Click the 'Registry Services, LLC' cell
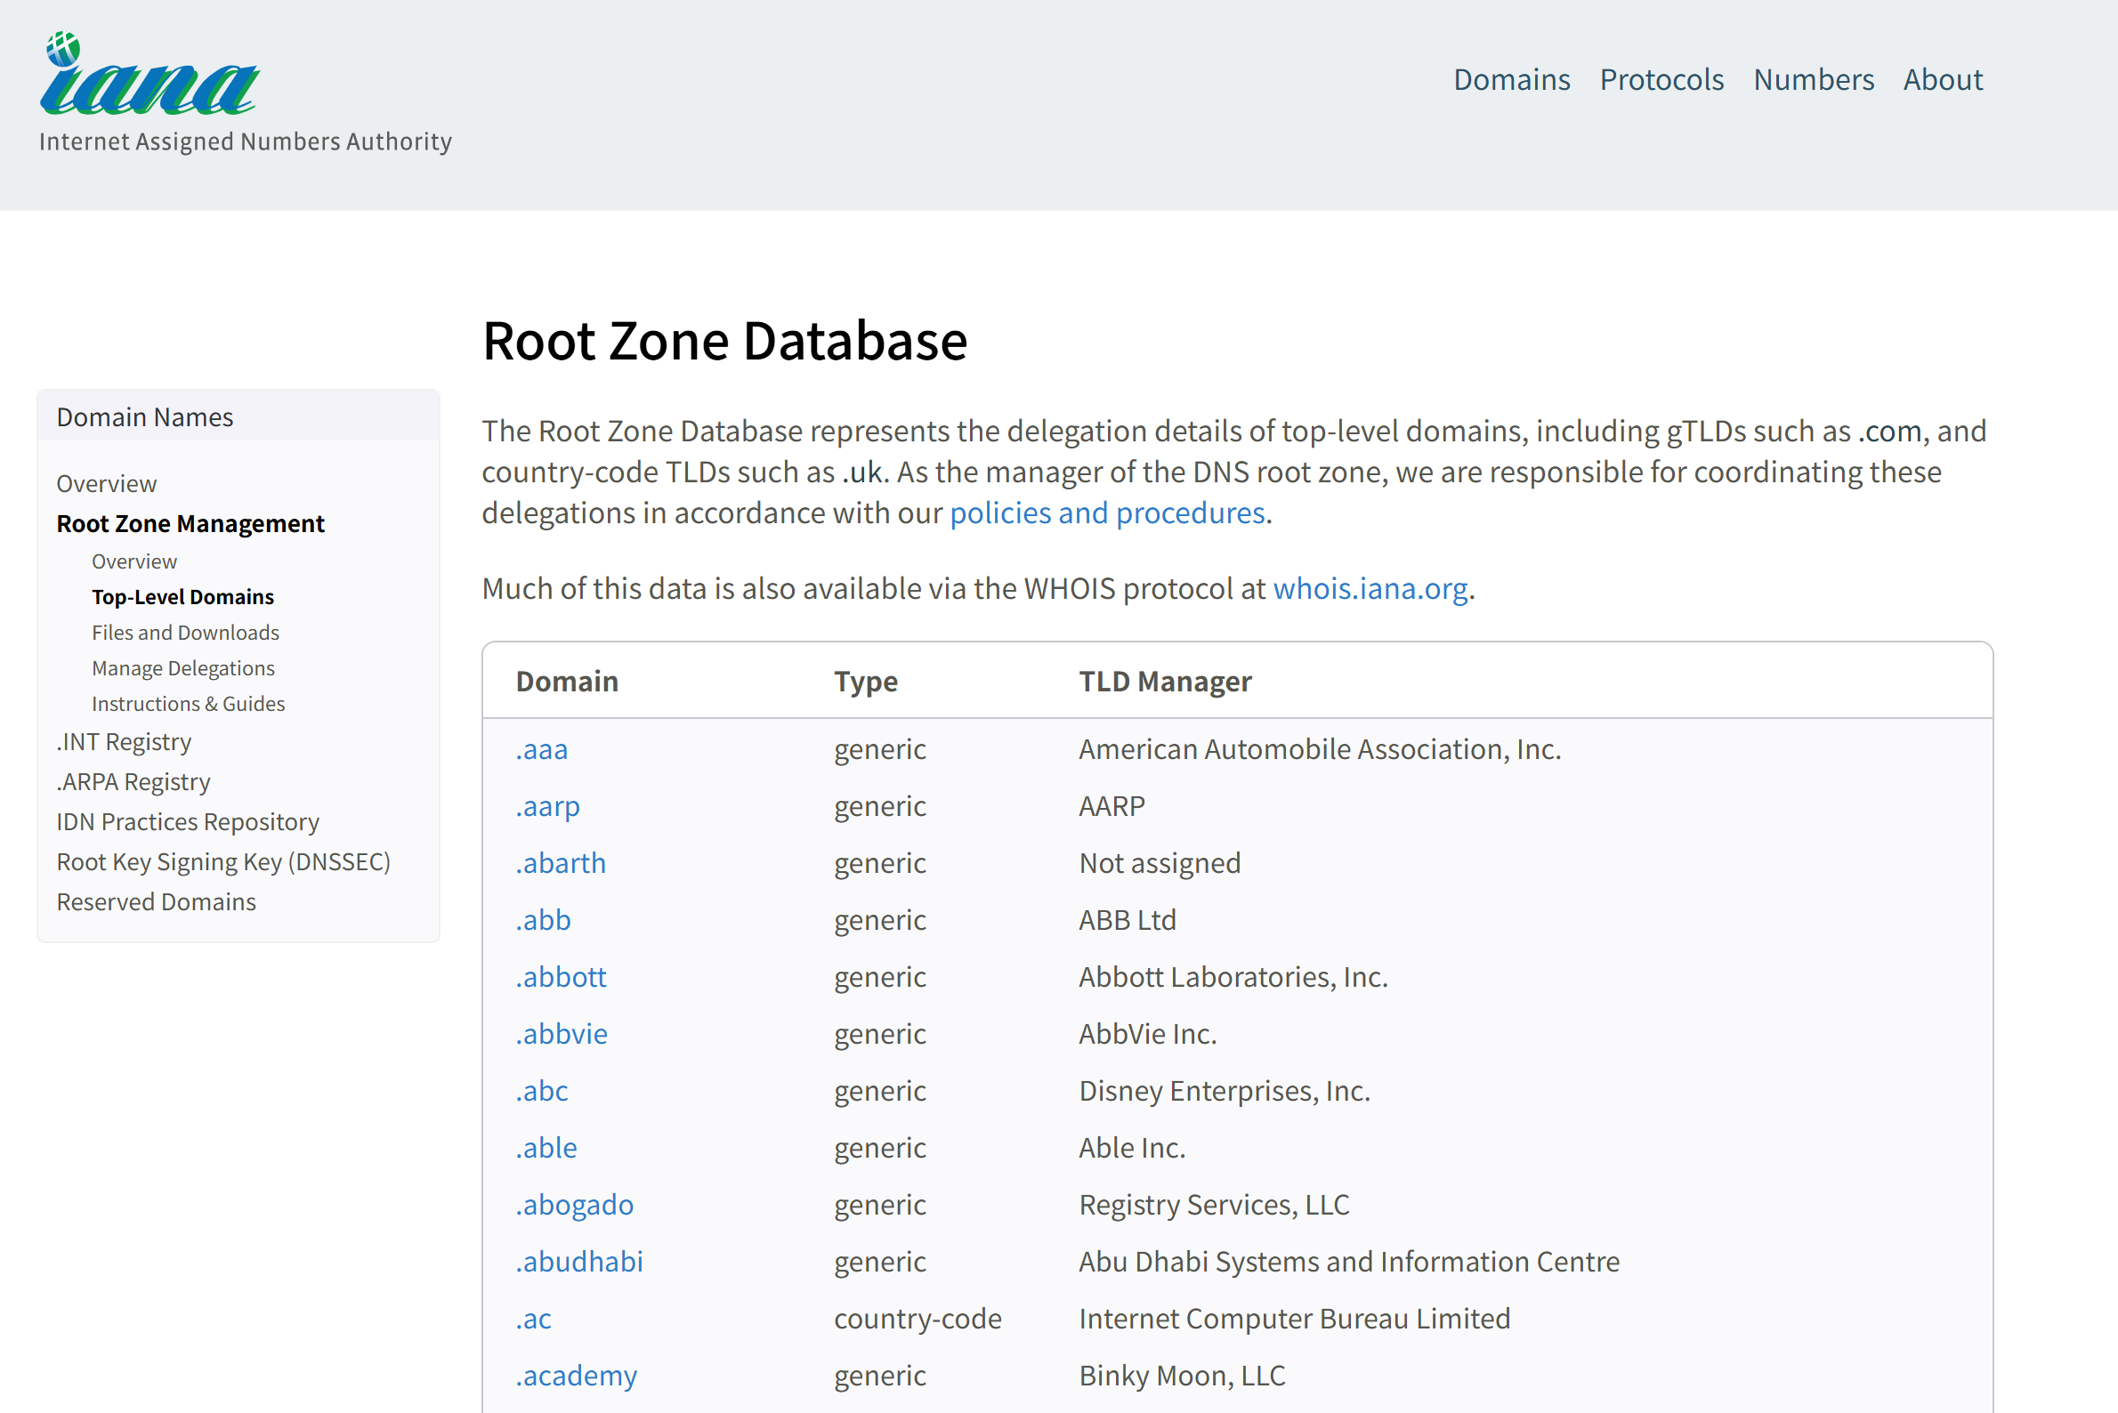 tap(1214, 1205)
